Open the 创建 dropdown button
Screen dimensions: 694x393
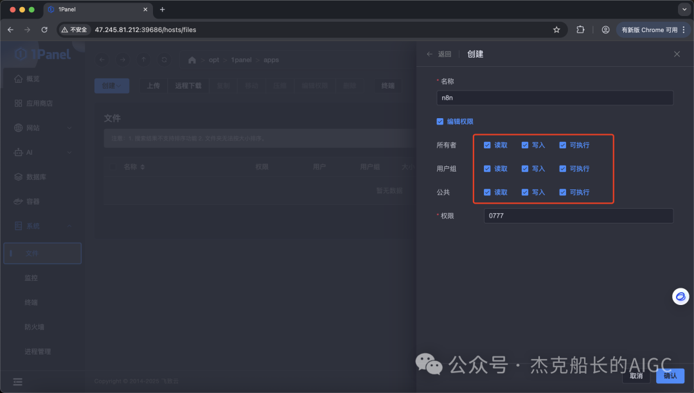[x=112, y=86]
